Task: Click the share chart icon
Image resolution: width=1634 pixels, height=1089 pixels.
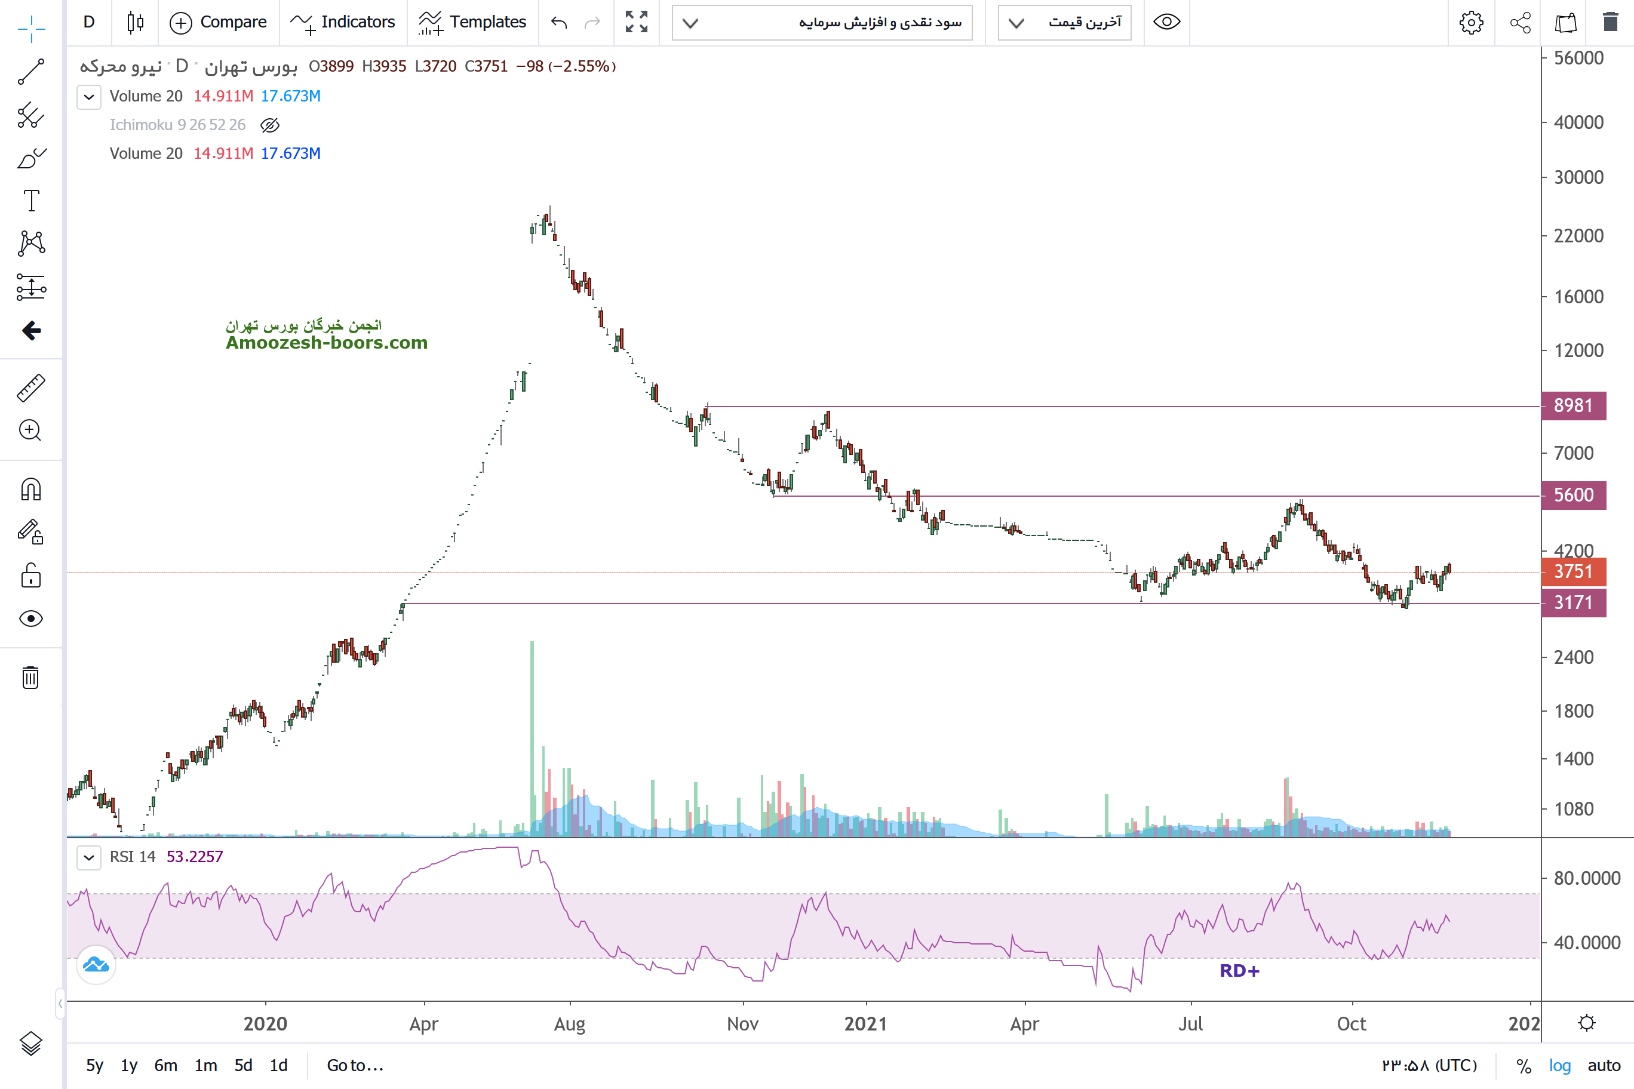Action: [1520, 22]
